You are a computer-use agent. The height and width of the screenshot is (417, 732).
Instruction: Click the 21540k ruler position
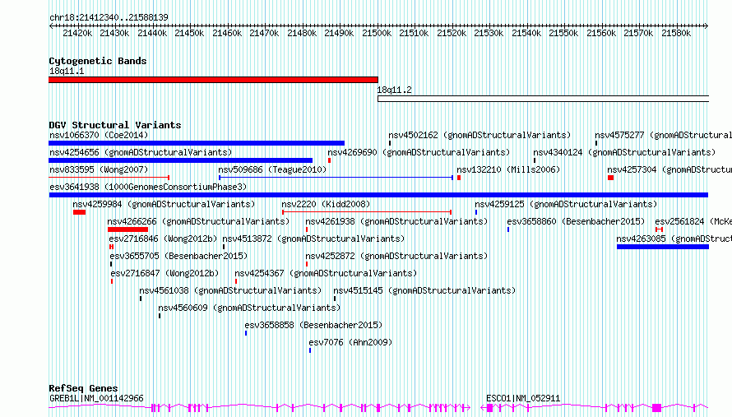[526, 33]
